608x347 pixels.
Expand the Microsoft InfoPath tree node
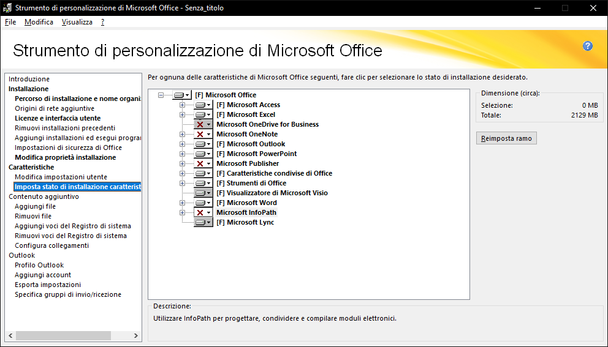tap(182, 212)
